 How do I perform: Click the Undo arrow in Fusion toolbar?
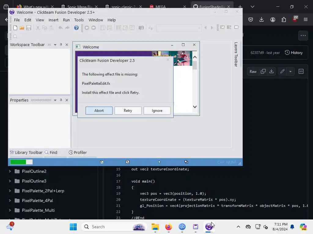coord(61,28)
